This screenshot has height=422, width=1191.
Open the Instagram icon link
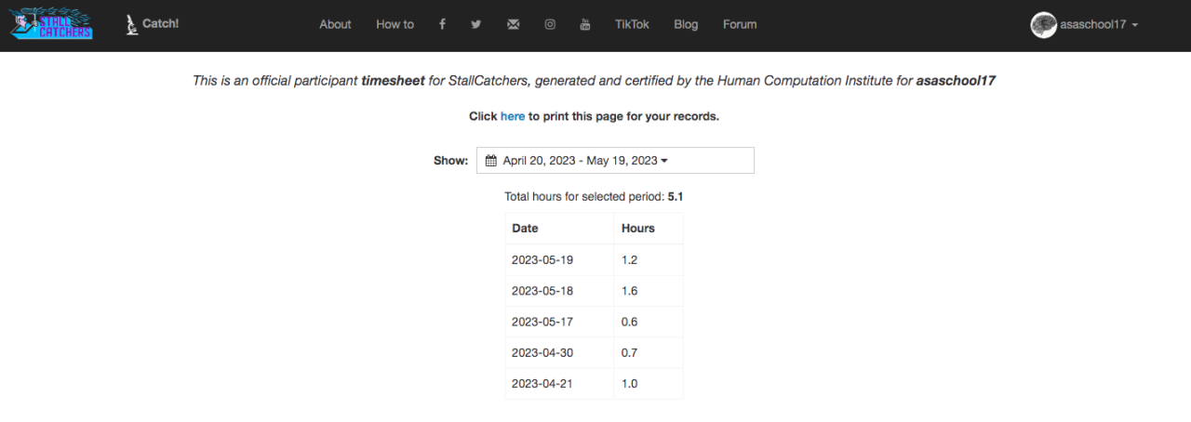(550, 25)
